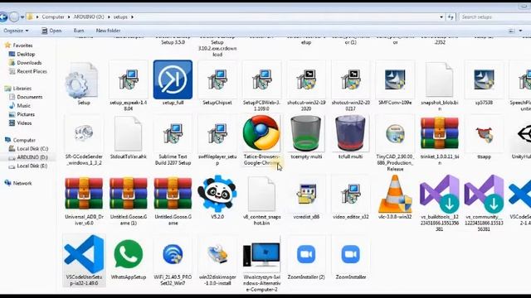Screen dimensions: 531x298
Task: Focus the Search setups field
Action: [x=494, y=17]
